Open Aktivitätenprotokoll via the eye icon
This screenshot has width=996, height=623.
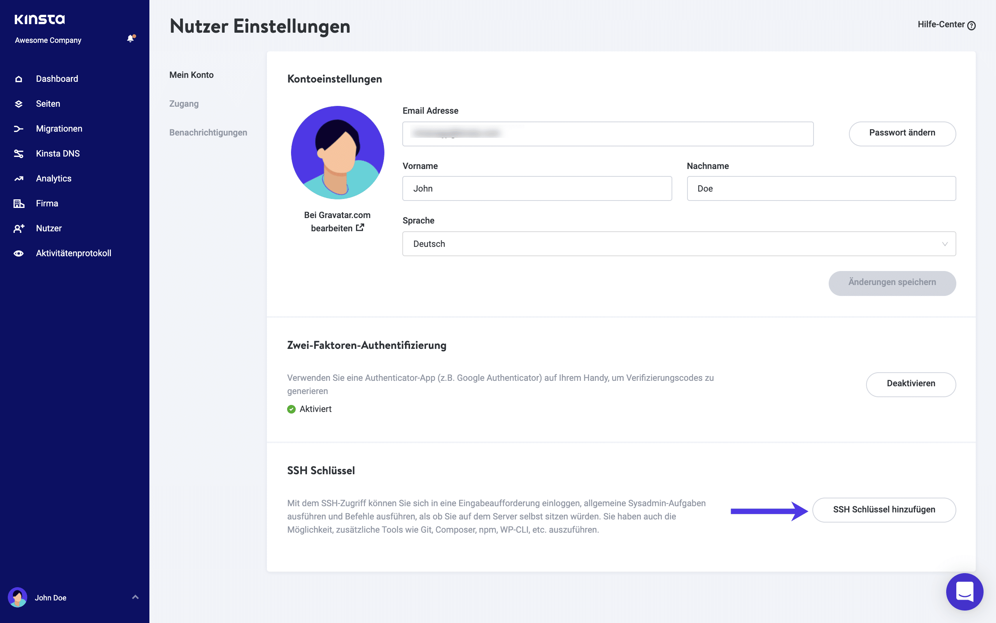coord(19,253)
